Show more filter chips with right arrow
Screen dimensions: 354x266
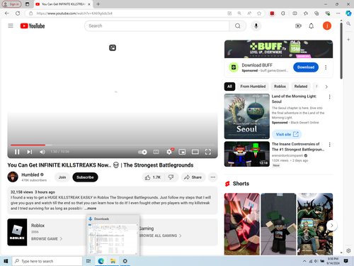click(326, 87)
